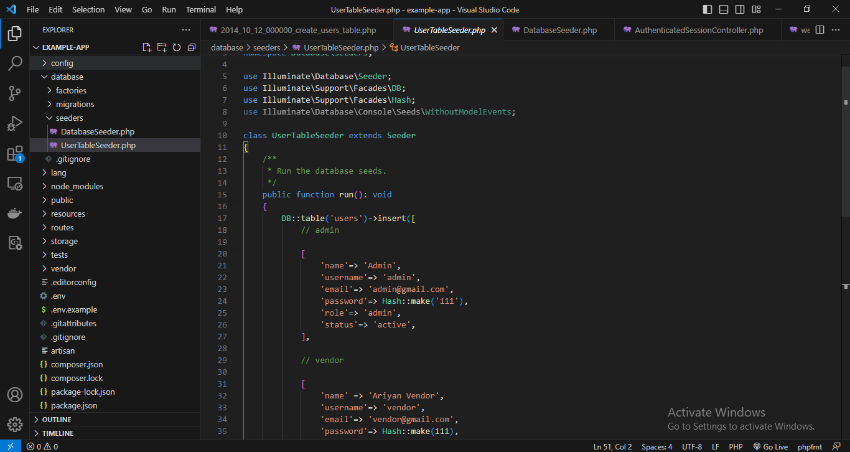Toggle Primary Side Bar layout button
850x452 pixels.
(708, 9)
